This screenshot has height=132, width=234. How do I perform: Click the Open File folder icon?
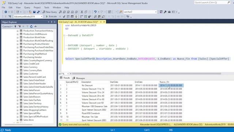(30, 12)
